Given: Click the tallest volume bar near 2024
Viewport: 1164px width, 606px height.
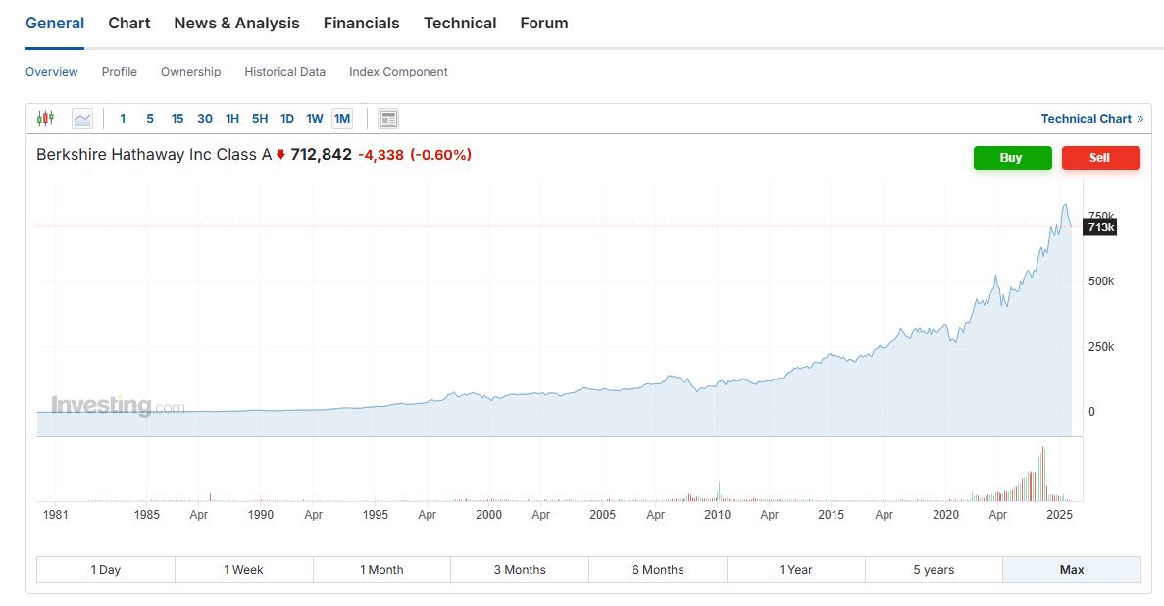Looking at the screenshot, I should pos(1043,474).
